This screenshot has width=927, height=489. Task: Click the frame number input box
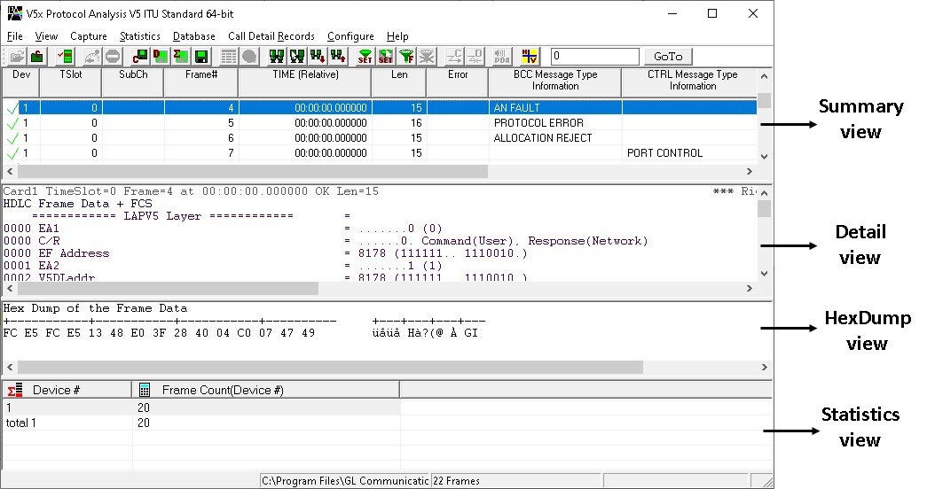pyautogui.click(x=594, y=57)
